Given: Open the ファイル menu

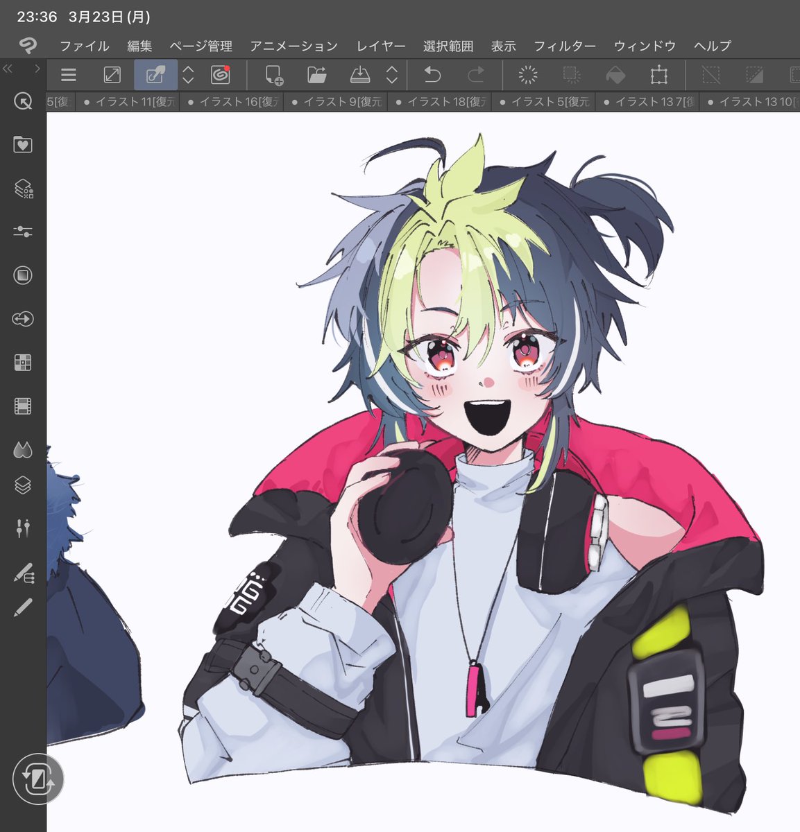Looking at the screenshot, I should tap(84, 46).
